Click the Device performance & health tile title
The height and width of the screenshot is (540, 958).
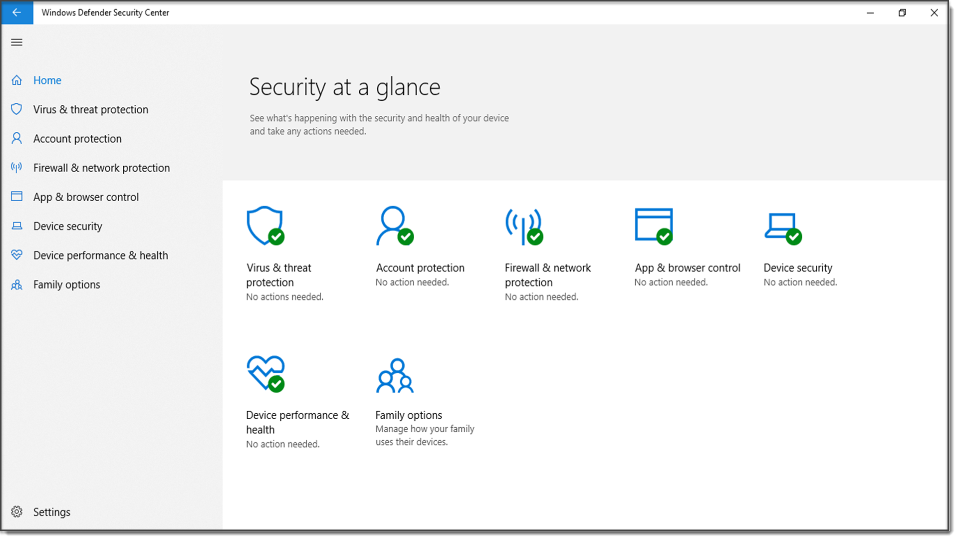coord(298,422)
